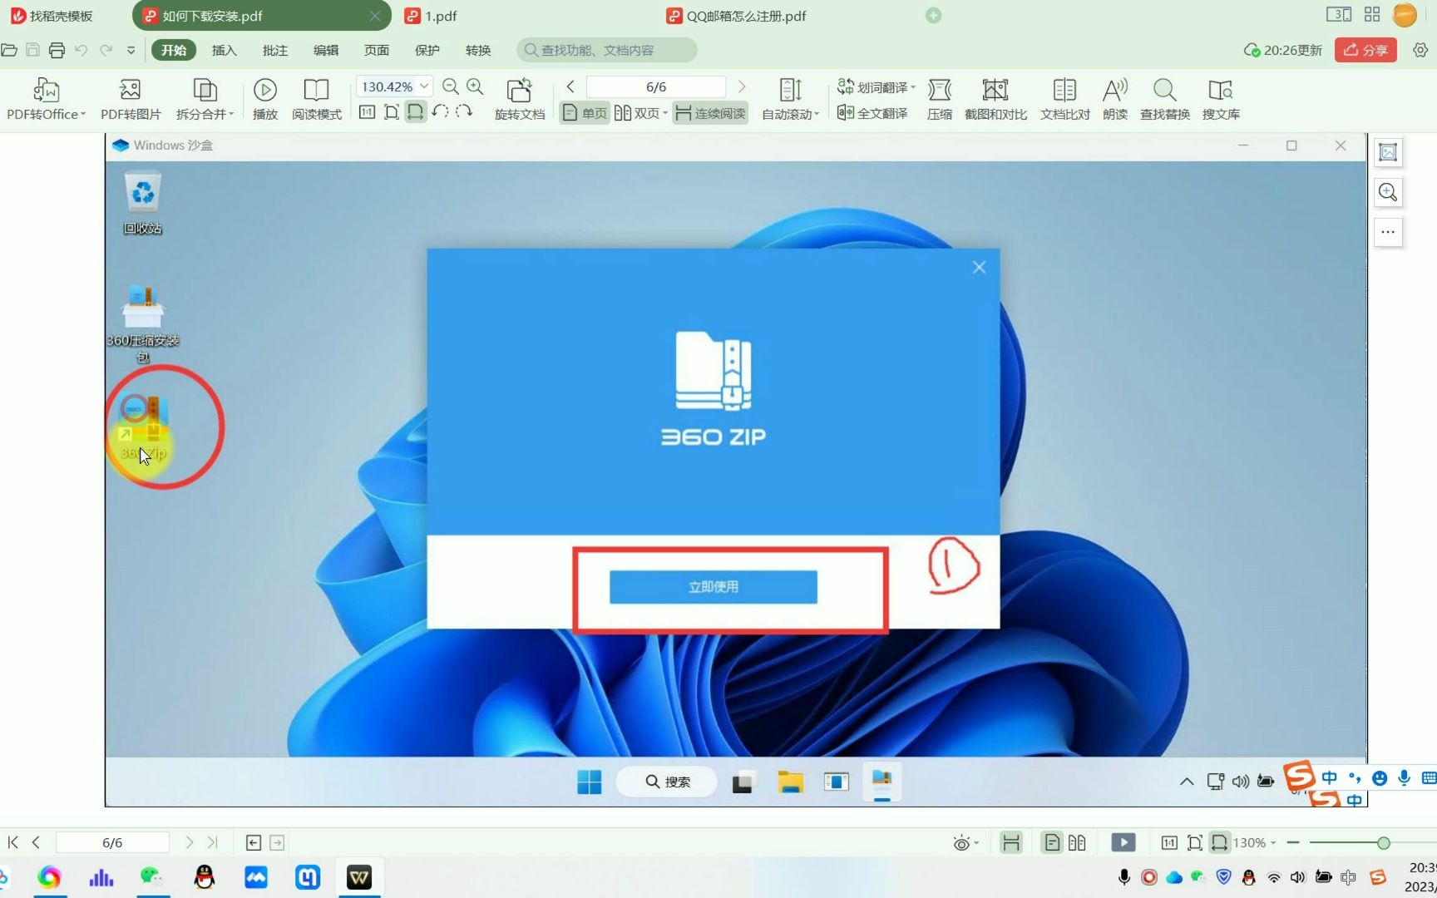Image resolution: width=1437 pixels, height=898 pixels.
Task: Jump to first page in status bar
Action: (13, 842)
